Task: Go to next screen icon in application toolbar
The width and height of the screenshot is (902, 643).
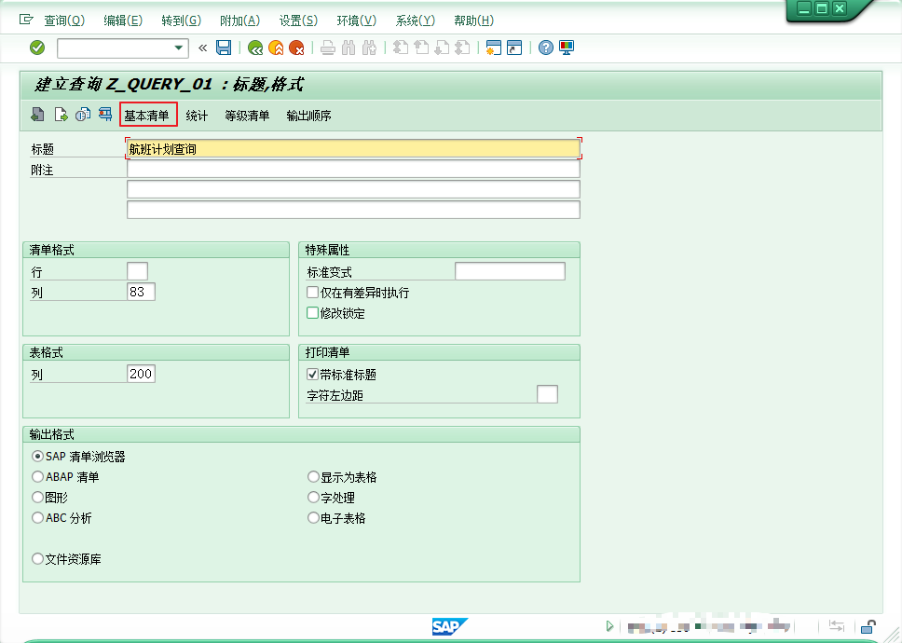Action: pos(61,115)
